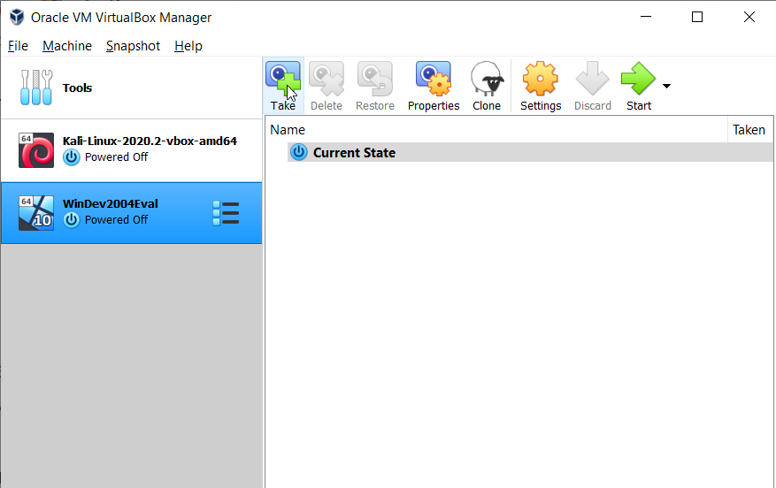Click the Restore snapshot icon
The height and width of the screenshot is (488, 776).
pyautogui.click(x=374, y=86)
